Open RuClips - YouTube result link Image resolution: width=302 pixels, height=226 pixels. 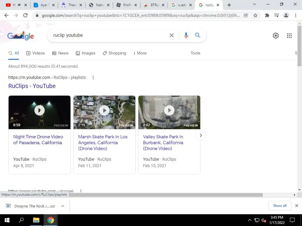(32, 86)
